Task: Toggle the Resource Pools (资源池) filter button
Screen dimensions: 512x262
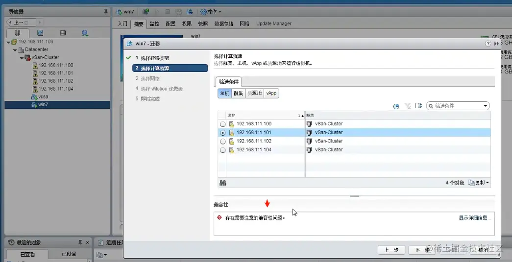Action: [x=254, y=94]
